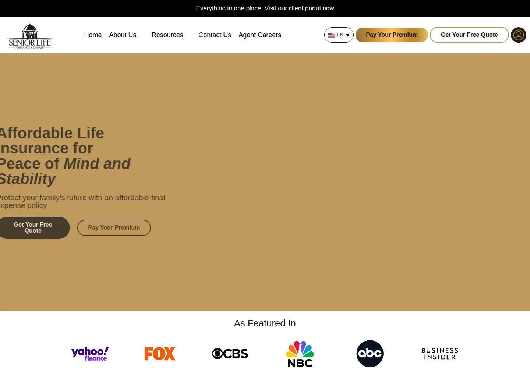530x368 pixels.
Task: Click the Yahoo Finance logo
Action: pyautogui.click(x=90, y=354)
